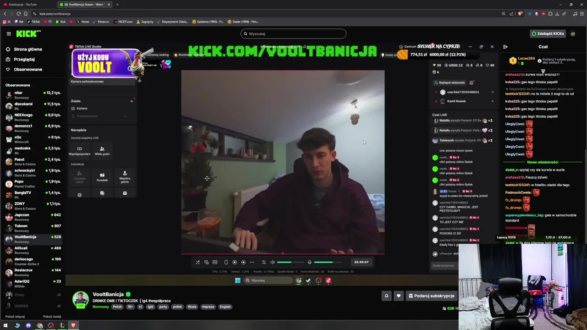Mute the speaker icon in TikTok Studio
This screenshot has width=587, height=330.
pyautogui.click(x=272, y=262)
